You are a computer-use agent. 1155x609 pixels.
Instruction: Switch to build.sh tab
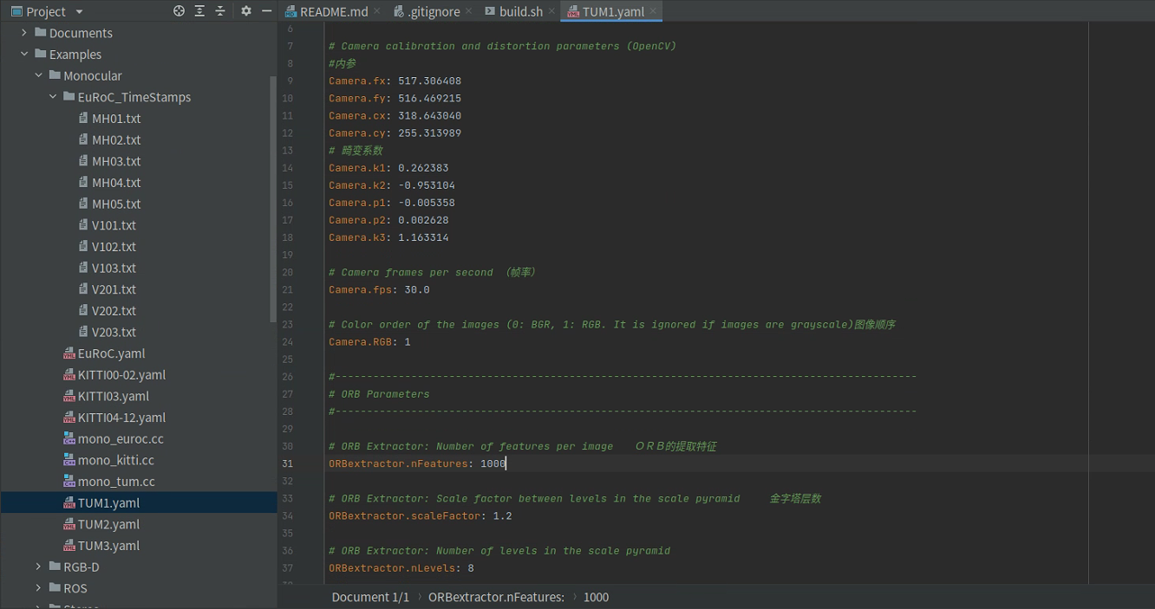pos(520,11)
